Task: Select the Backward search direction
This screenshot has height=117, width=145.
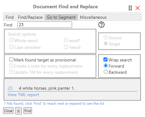Action: coord(106,72)
